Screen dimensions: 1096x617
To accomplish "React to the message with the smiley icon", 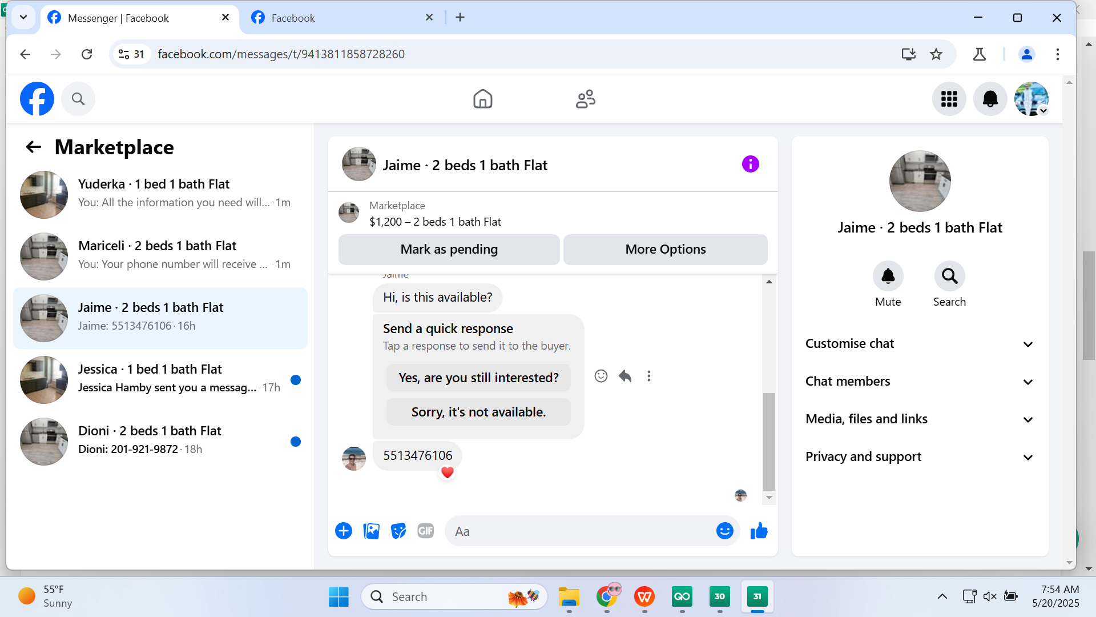I will [x=601, y=376].
